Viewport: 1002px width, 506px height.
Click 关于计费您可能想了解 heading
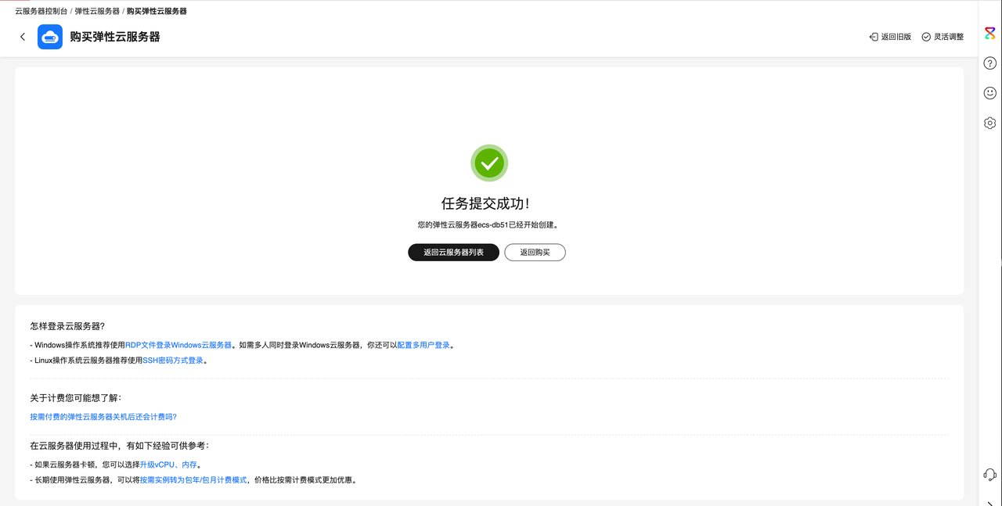pos(76,398)
